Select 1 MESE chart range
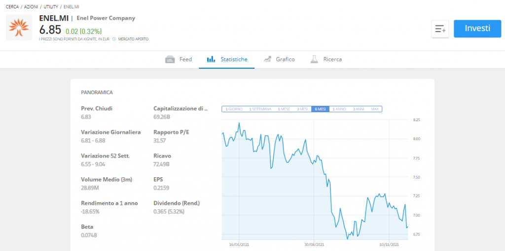This screenshot has height=251, width=505. (x=284, y=109)
